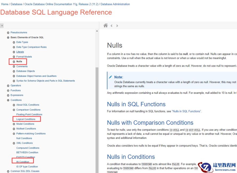Expand Comments node icon
This screenshot has width=237, height=173.
point(14,66)
